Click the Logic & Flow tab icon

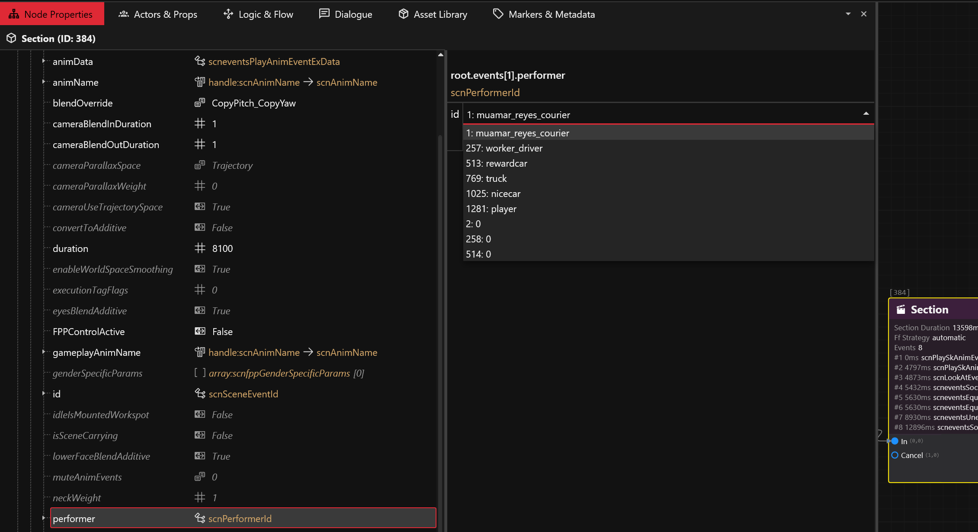(x=228, y=14)
